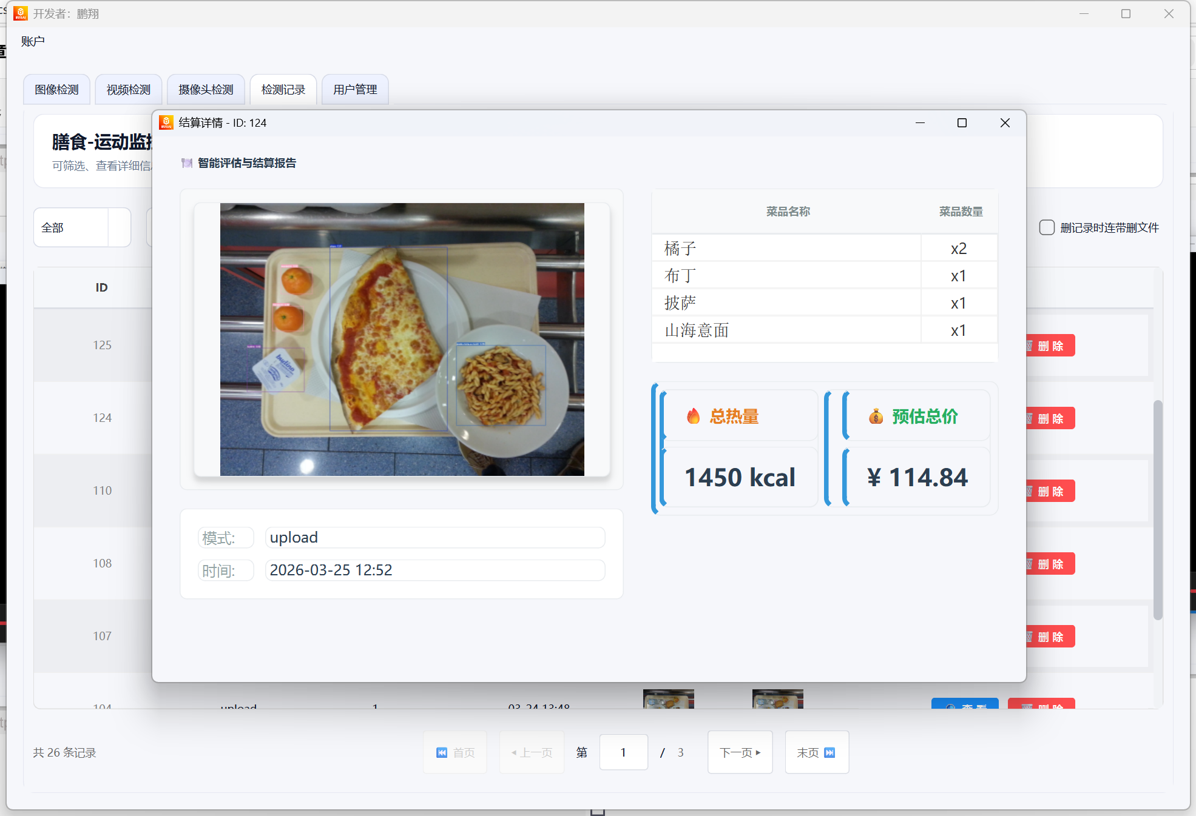Click the skip-to-end icon on 末页
This screenshot has height=816, width=1196.
click(829, 752)
